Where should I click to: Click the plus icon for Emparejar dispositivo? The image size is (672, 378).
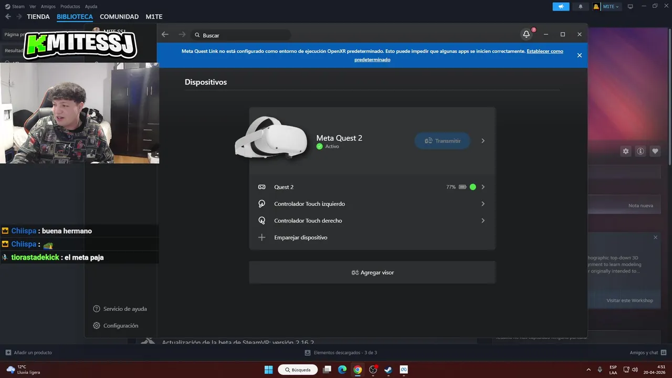(261, 237)
